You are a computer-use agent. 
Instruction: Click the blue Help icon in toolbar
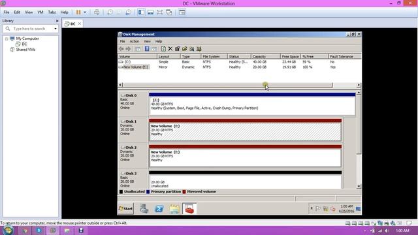click(x=147, y=49)
